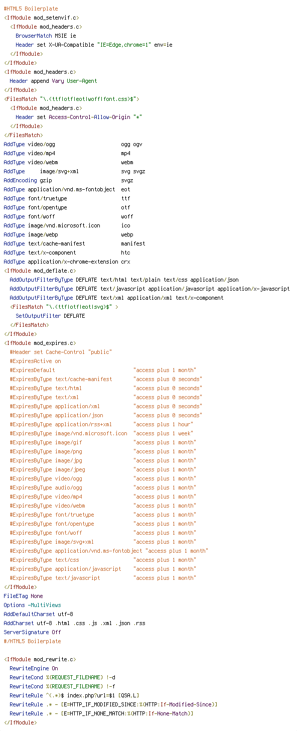Screen dimensions: 297x731
Task: Click "Header append Vary User-Agent" line
Action: [x=53, y=81]
